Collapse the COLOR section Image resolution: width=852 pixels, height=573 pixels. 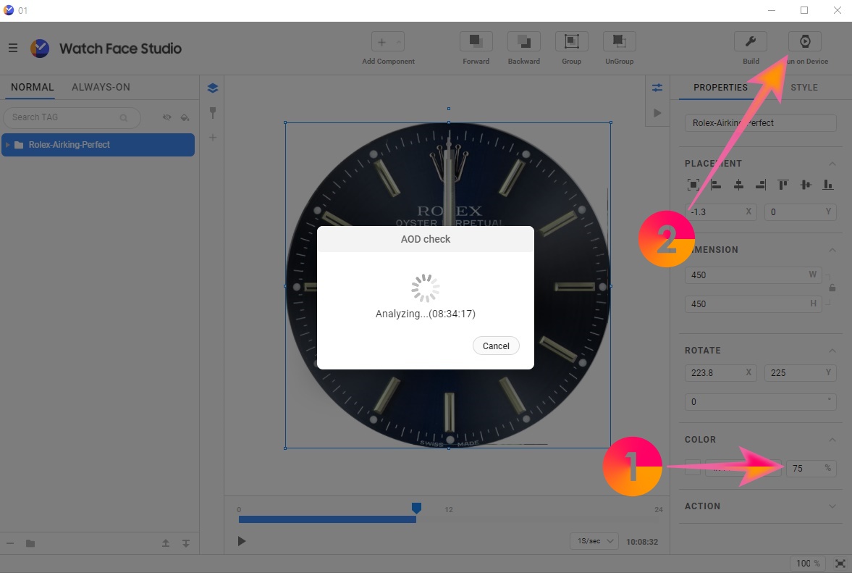(x=832, y=440)
